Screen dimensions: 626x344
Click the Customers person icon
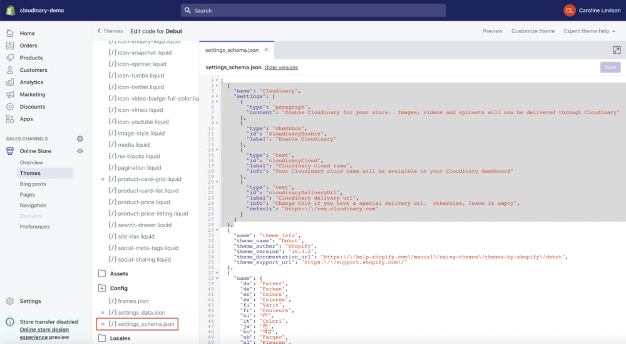[x=10, y=70]
